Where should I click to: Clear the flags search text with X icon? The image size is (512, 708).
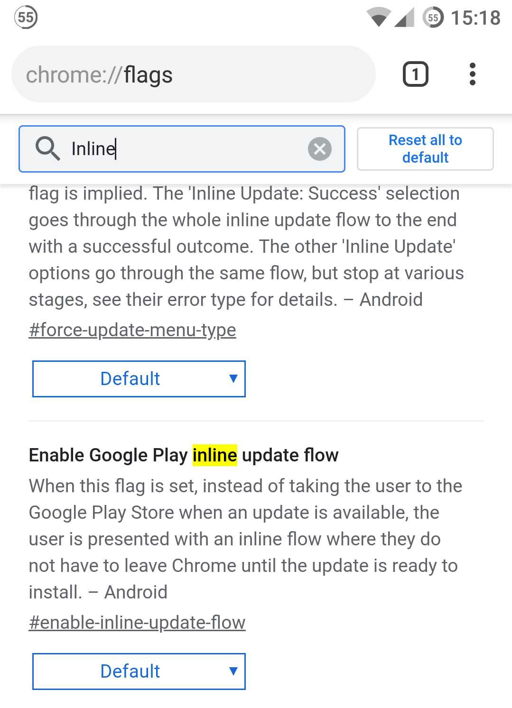pyautogui.click(x=320, y=149)
